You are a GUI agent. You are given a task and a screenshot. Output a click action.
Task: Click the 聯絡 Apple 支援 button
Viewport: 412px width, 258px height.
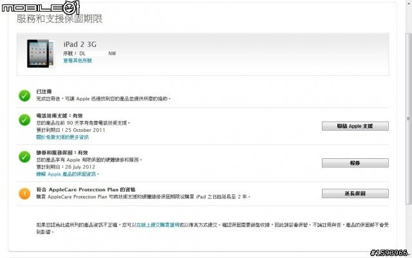coord(355,126)
